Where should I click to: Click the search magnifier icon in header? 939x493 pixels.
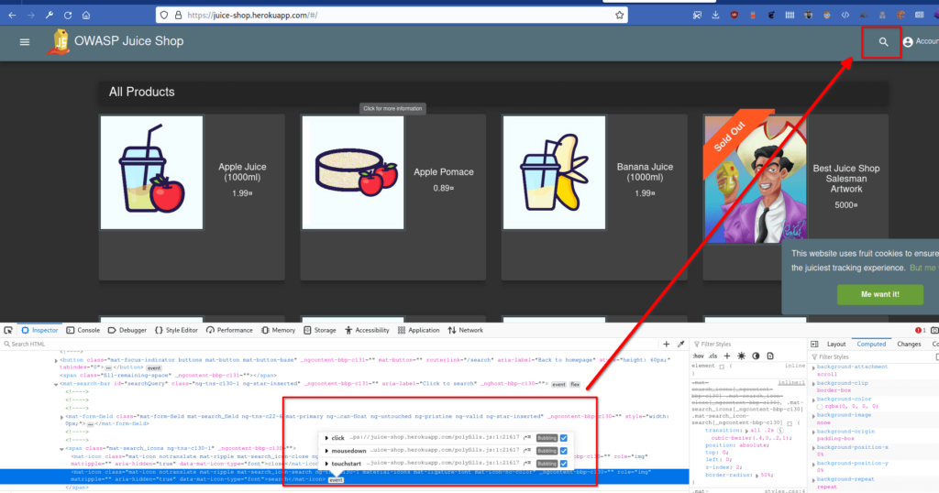pos(883,42)
